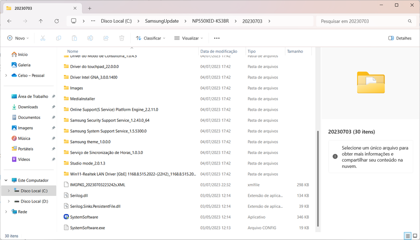Select IMGPKG_20230703223242s.XML file
Screen dimensions: 420x240
(x=98, y=185)
